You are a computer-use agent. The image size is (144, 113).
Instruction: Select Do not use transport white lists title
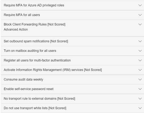coord(35,108)
